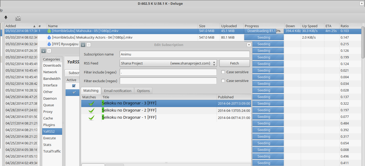
Task: Select the Seikoku no Dragonar - 1 [FFF] row
Action: (x=166, y=117)
